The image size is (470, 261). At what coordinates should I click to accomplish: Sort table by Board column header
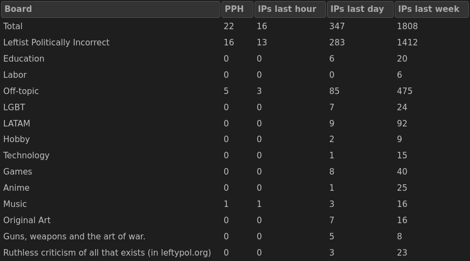pyautogui.click(x=110, y=9)
